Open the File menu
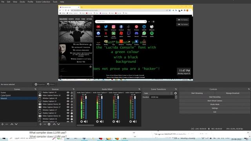251x141 pixels. [x=3, y=2]
